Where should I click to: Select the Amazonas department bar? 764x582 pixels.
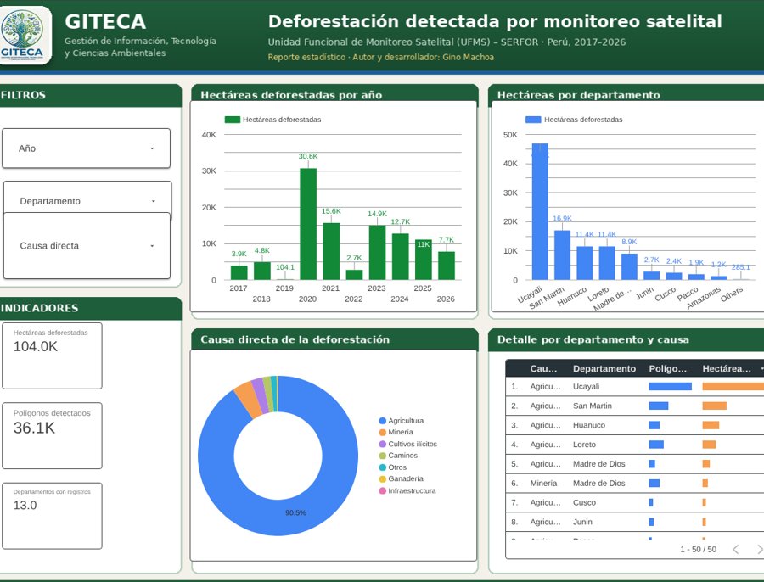(719, 278)
